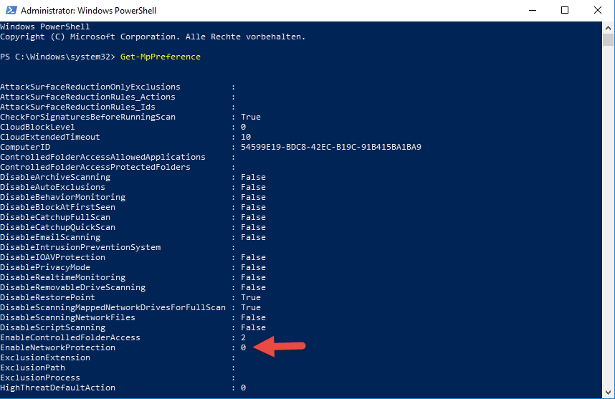Click the red arrow annotation
Viewport: 615px width, 399px height.
281,347
